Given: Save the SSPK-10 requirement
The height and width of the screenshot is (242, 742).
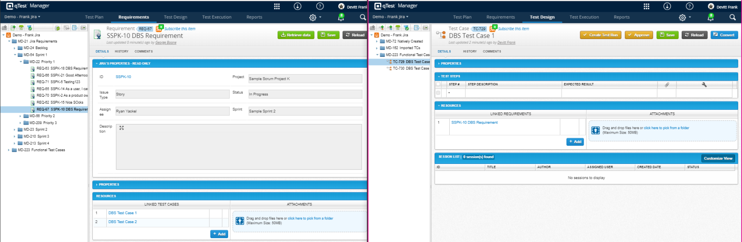Looking at the screenshot, I should (328, 35).
